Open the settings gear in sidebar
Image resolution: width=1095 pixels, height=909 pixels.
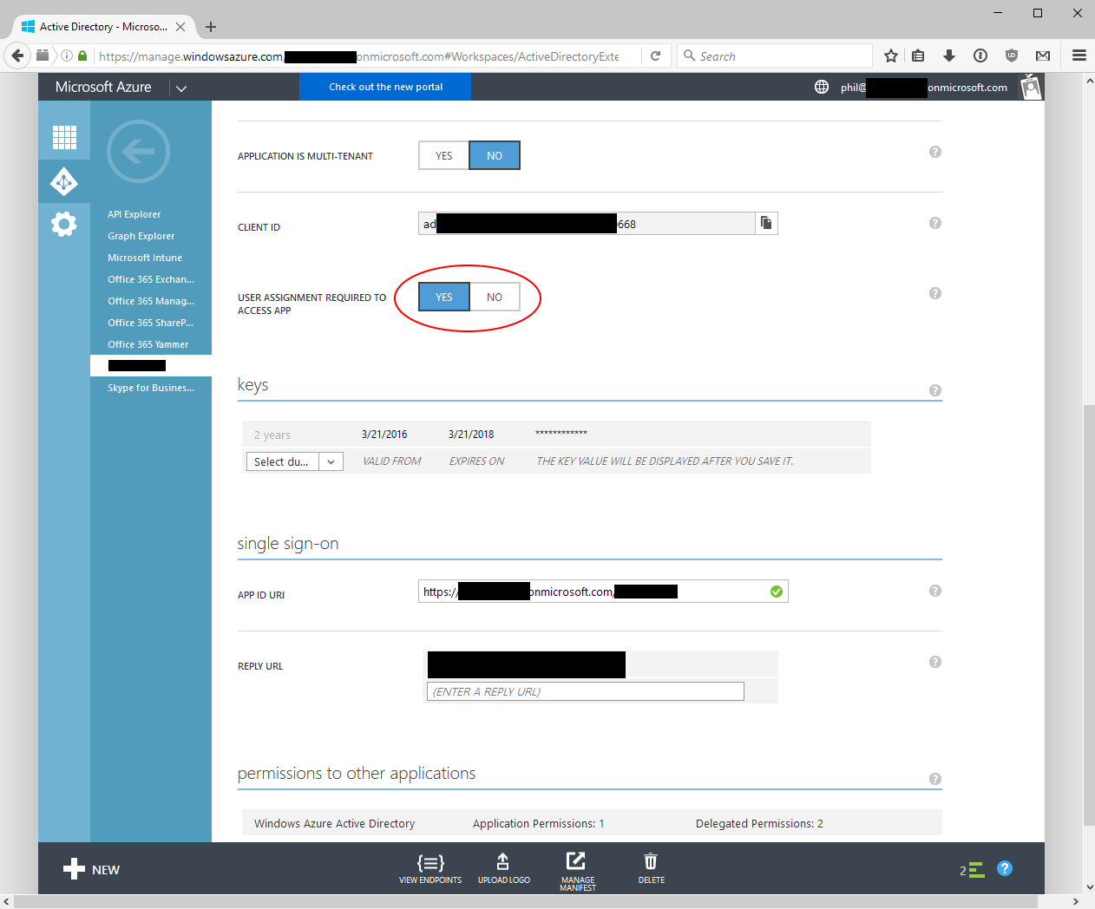(64, 225)
